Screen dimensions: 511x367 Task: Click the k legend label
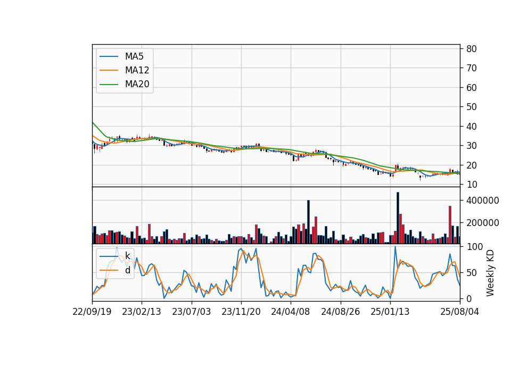(x=127, y=256)
